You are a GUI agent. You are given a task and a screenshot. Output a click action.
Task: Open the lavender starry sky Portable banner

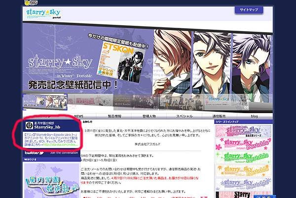tap(243, 184)
